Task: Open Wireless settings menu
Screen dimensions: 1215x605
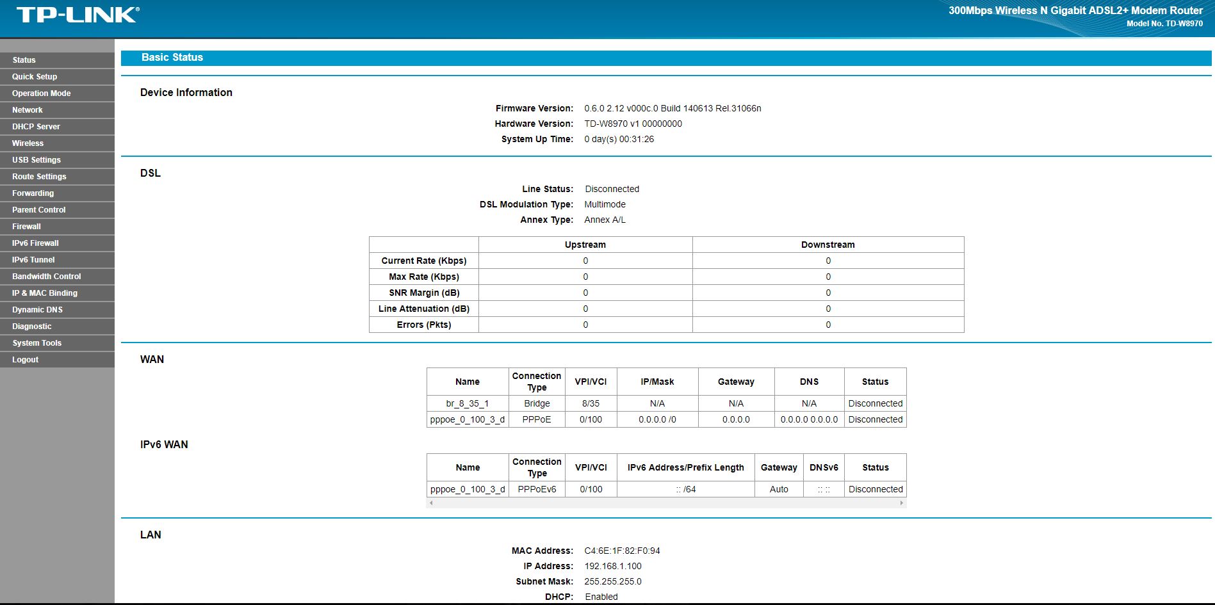Action: click(57, 143)
